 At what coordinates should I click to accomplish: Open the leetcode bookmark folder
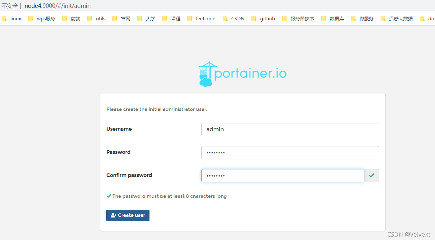[201, 19]
